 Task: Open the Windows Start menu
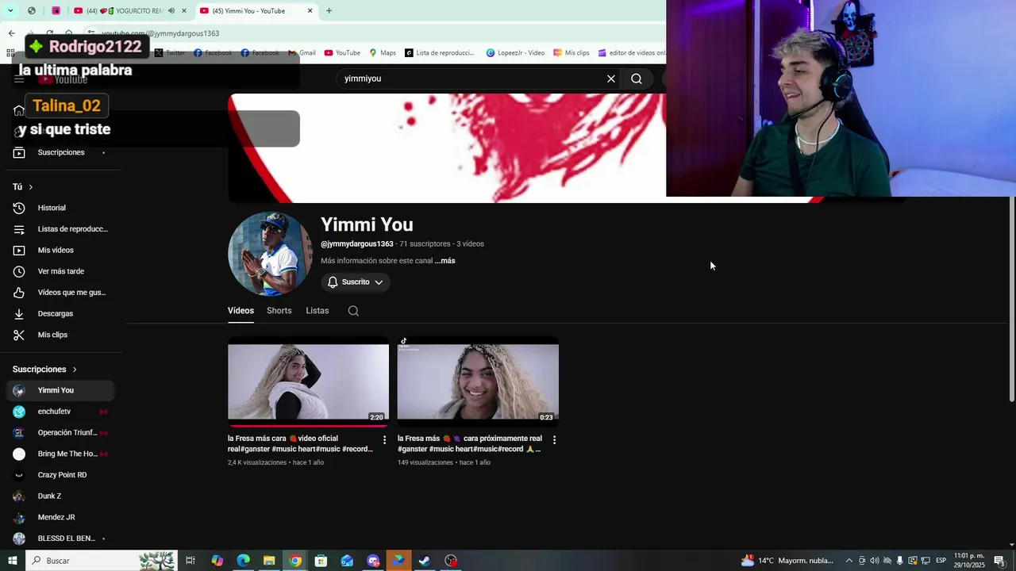[12, 561]
